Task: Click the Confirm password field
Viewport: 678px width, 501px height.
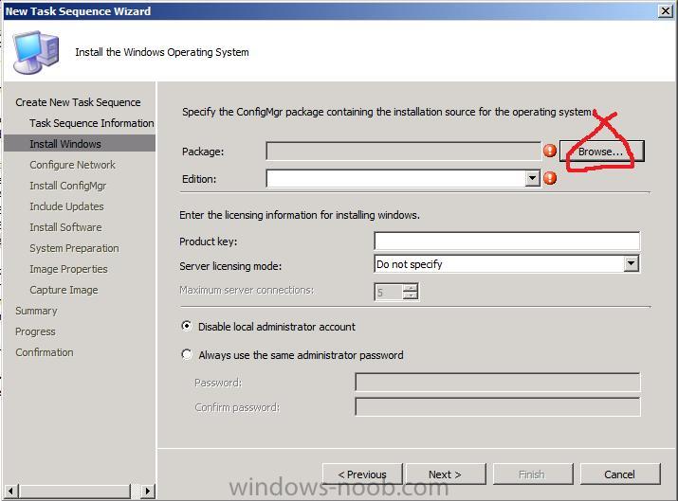Action: click(x=498, y=407)
